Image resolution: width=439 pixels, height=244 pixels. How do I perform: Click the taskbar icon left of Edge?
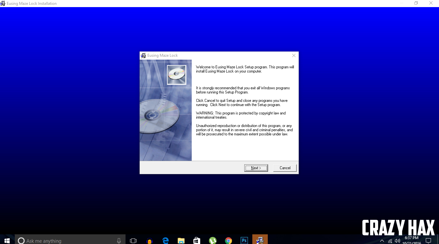pyautogui.click(x=149, y=240)
